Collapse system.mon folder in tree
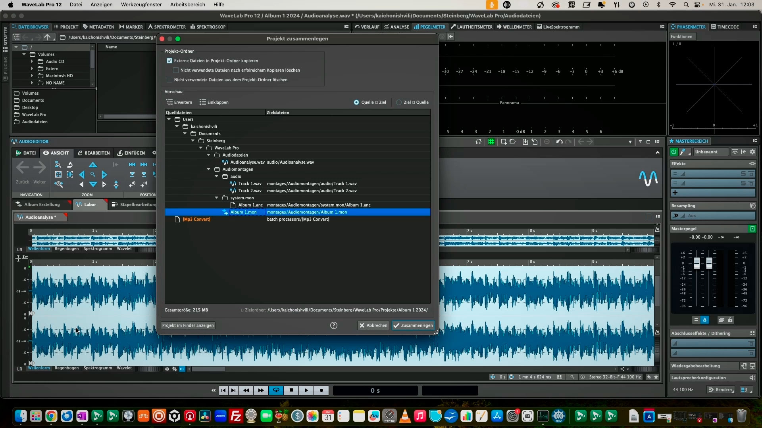This screenshot has height=428, width=762. (x=217, y=198)
